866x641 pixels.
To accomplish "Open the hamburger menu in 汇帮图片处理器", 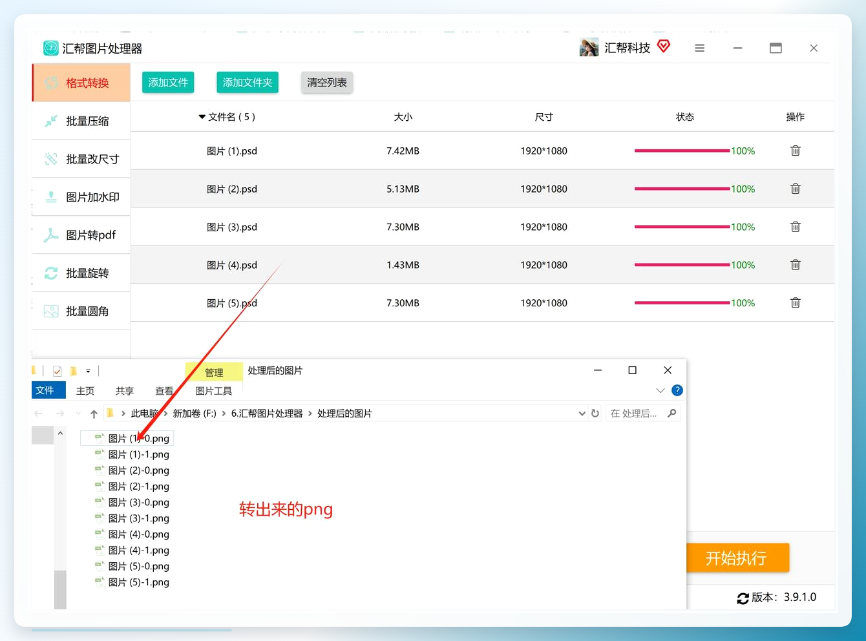I will (699, 48).
